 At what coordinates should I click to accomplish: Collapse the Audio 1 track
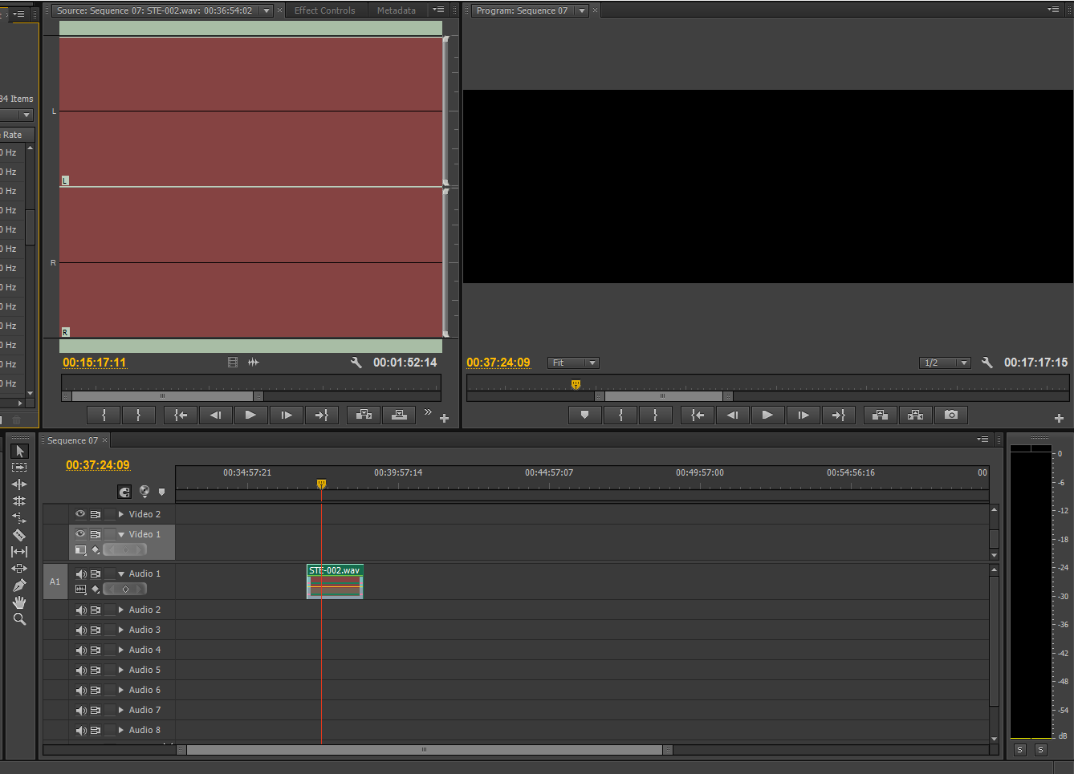121,573
